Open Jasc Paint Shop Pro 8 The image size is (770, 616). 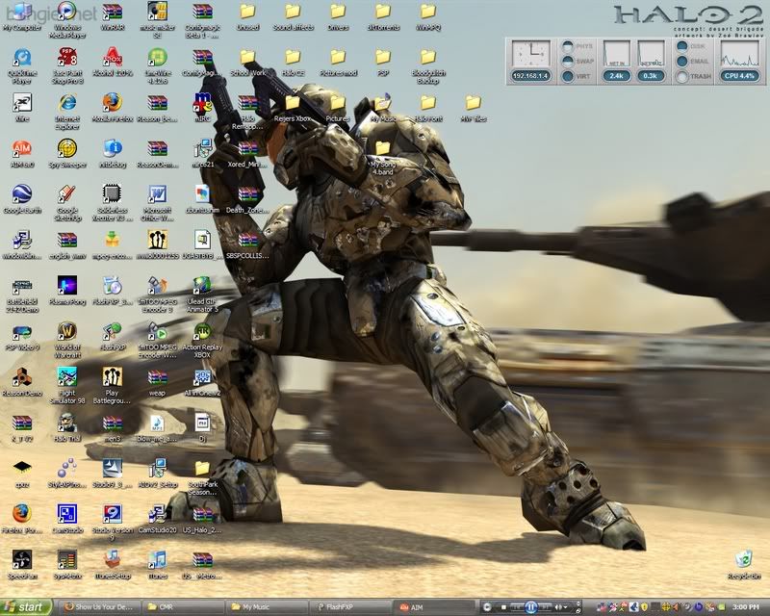67,65
